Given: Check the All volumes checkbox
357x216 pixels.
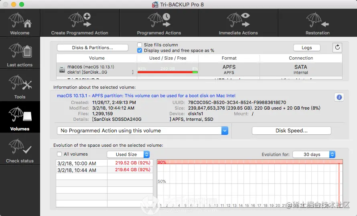Looking at the screenshot, I should 59,154.
